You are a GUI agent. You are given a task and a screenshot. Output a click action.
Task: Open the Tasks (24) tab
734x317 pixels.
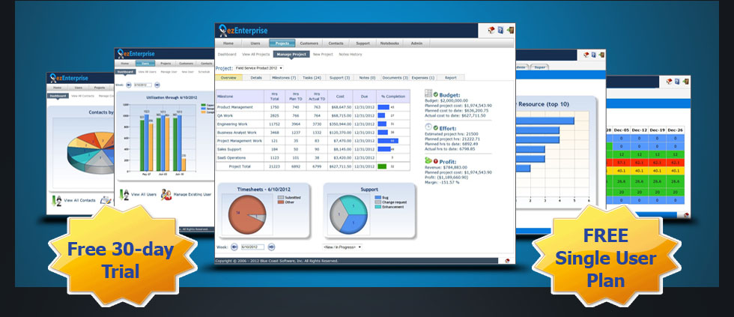click(312, 78)
